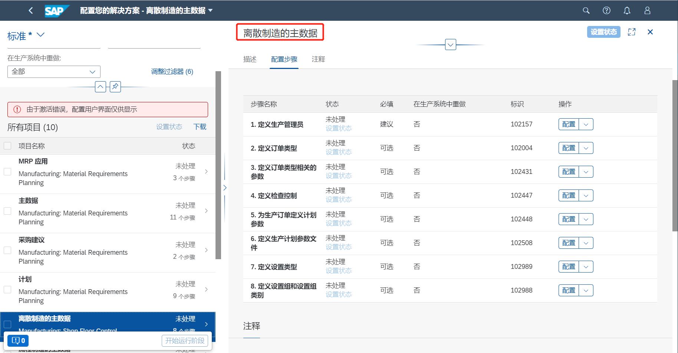Navigate back with the left arrow icon

(x=31, y=10)
